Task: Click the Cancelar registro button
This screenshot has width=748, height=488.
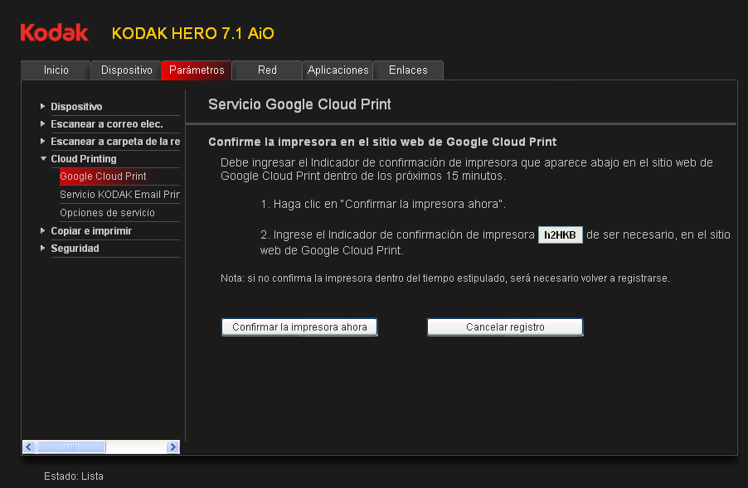Action: 505,327
